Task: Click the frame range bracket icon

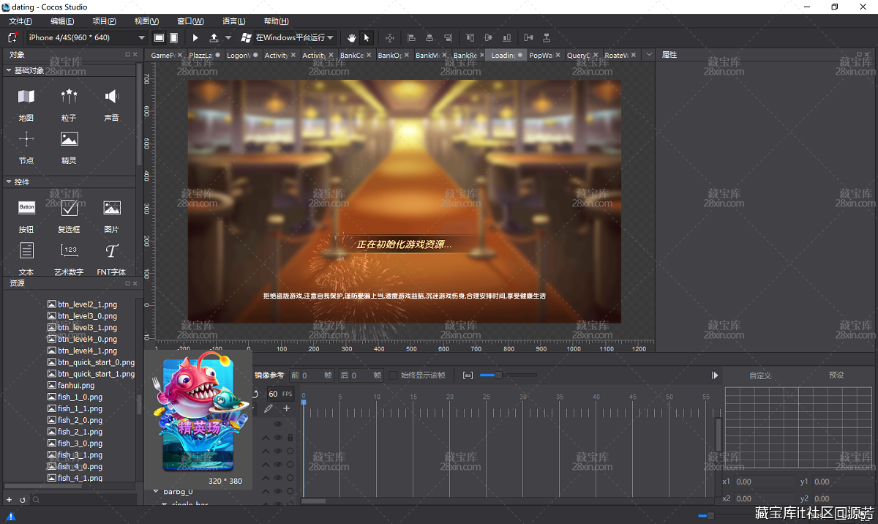Action: [468, 375]
